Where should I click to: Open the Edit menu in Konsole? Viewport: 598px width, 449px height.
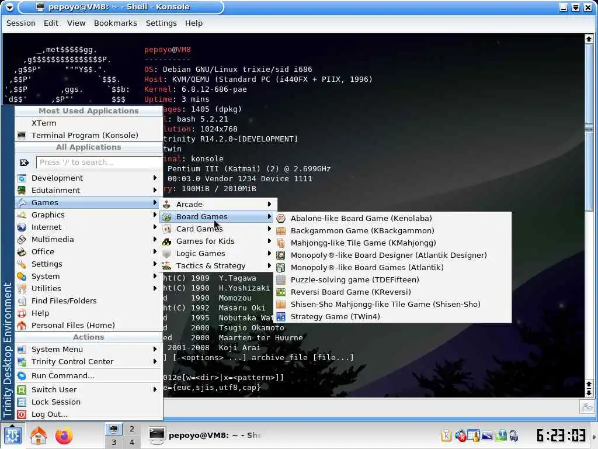point(51,23)
